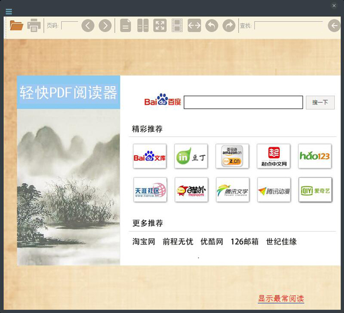Click the open file folder icon

(x=17, y=25)
